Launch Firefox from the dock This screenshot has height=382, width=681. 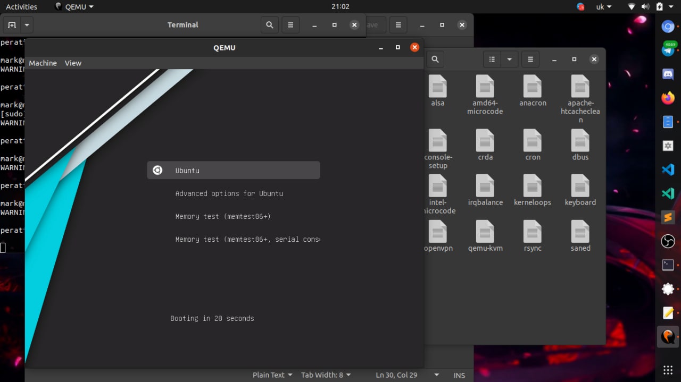click(668, 98)
